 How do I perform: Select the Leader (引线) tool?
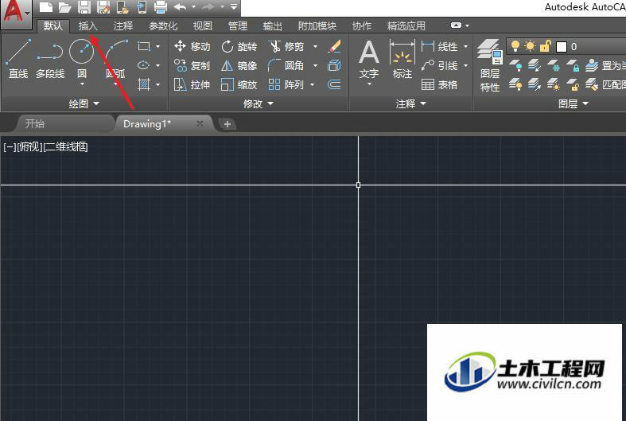[439, 65]
